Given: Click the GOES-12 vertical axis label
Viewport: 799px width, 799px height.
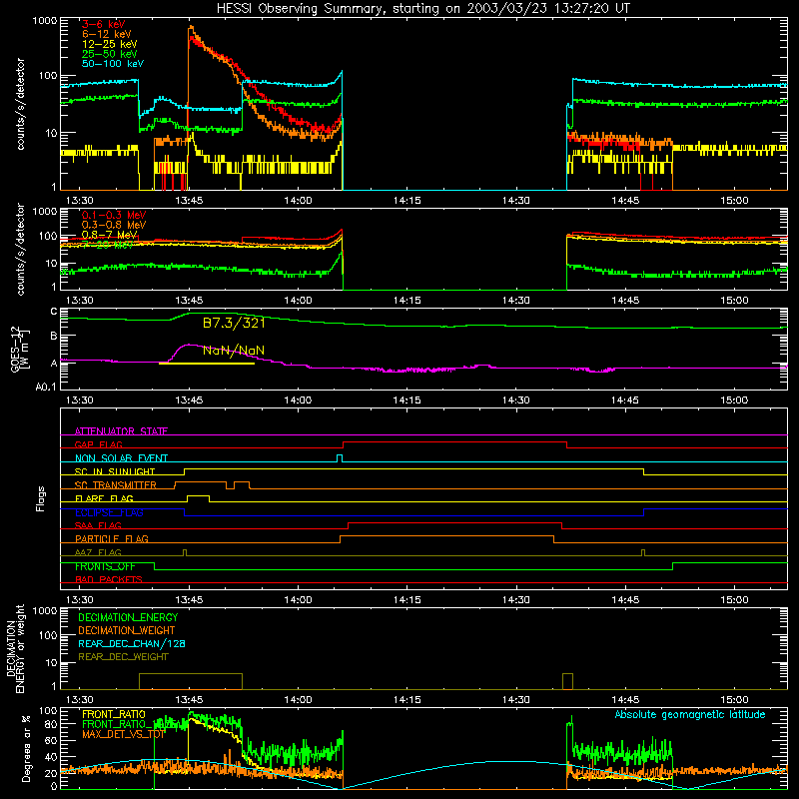Looking at the screenshot, I should 20,349.
